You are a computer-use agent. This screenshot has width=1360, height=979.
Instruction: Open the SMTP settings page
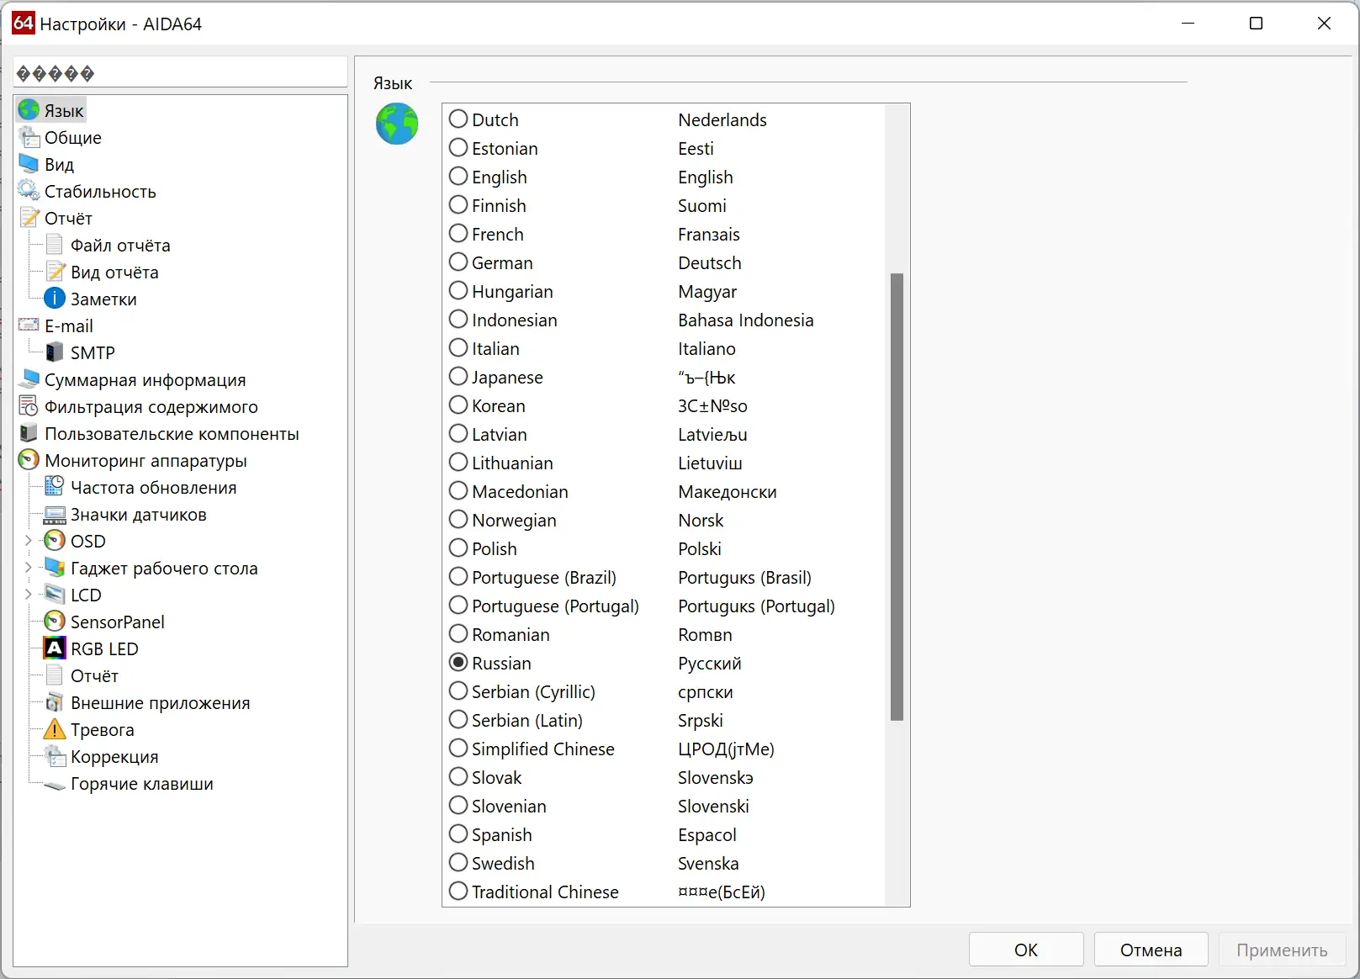point(93,353)
